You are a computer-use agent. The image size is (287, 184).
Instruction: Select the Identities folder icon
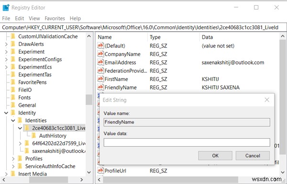[20, 120]
